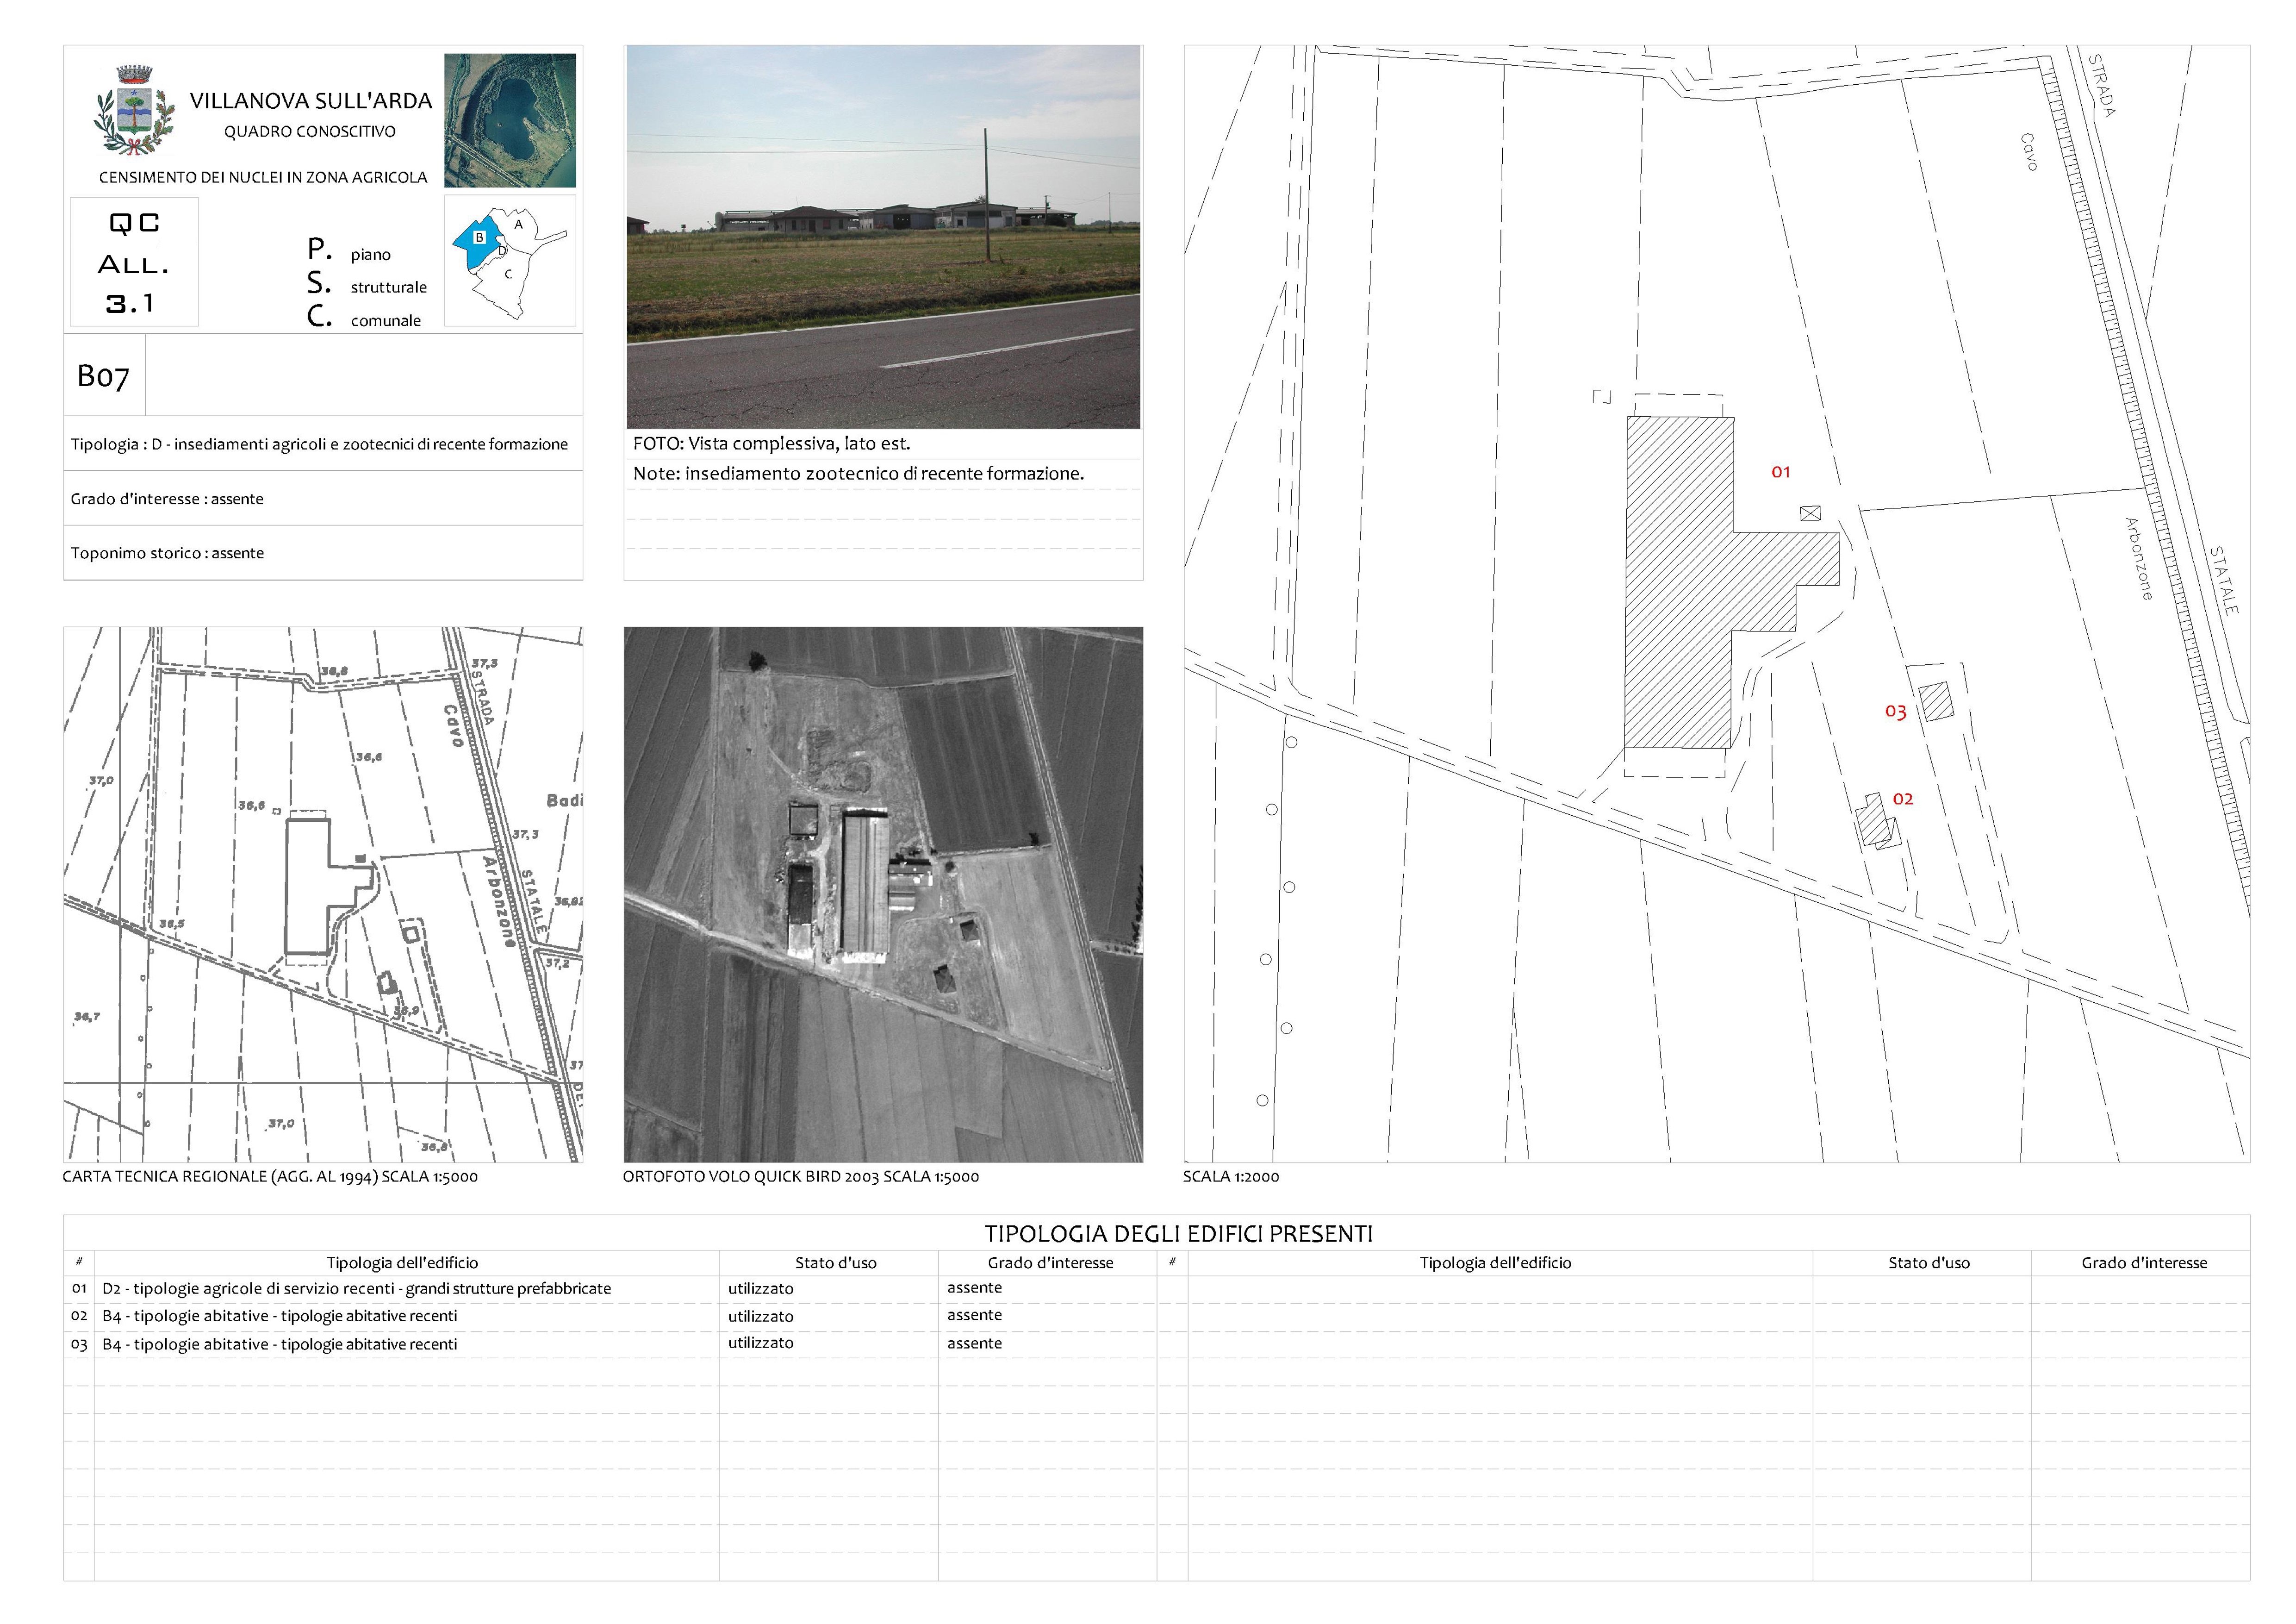Click right 'Stato d'uso' column header
Screen dimensions: 2296x1624
1929,1263
